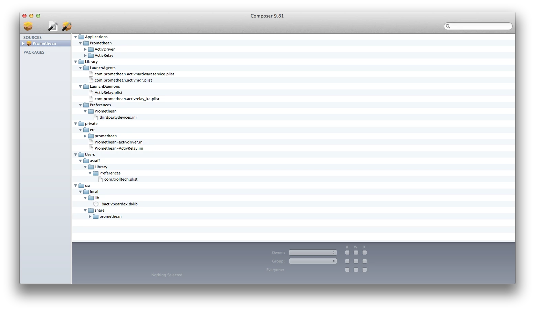The height and width of the screenshot is (311, 535).
Task: Click the magnifier icon in search field
Action: point(448,26)
